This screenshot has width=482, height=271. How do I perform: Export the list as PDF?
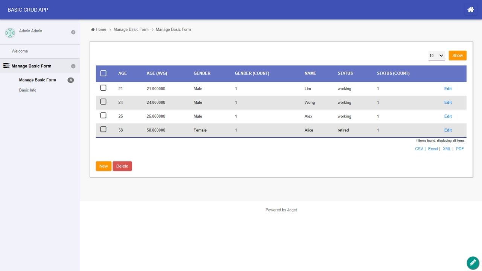point(459,149)
